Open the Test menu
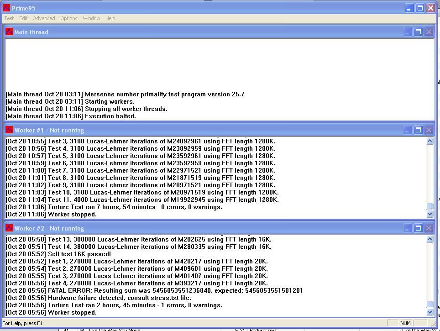This screenshot has height=331, width=440. tap(9, 18)
